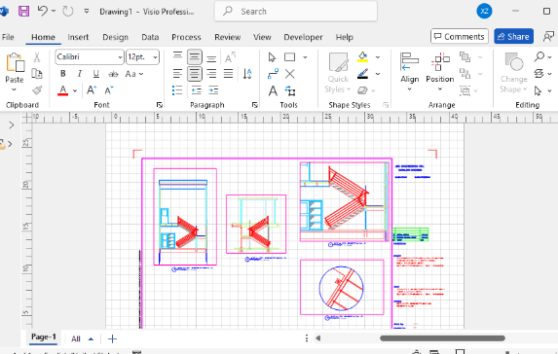Click the horizontal scrollbar thumb
The width and height of the screenshot is (558, 354).
442,338
